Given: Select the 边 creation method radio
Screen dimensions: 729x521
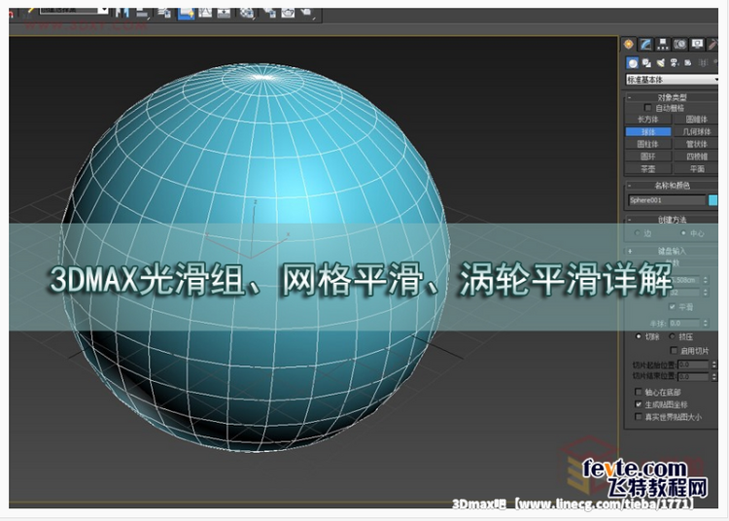Looking at the screenshot, I should coord(637,233).
